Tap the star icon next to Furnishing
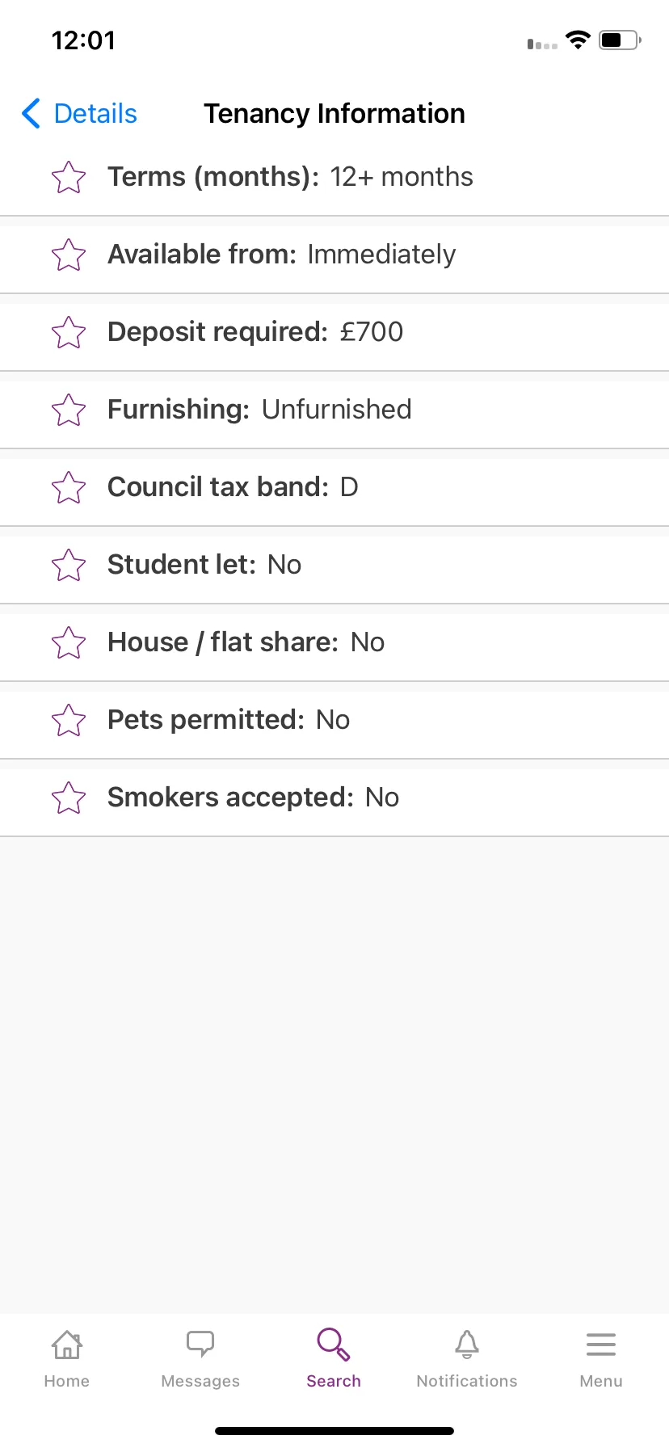 pyautogui.click(x=69, y=410)
